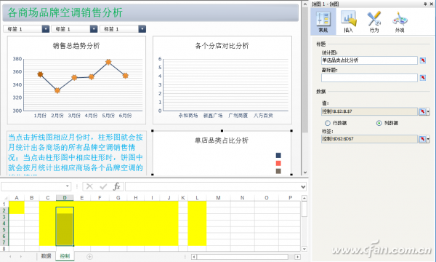Open the 行为 behavior settings icon

[x=374, y=21]
